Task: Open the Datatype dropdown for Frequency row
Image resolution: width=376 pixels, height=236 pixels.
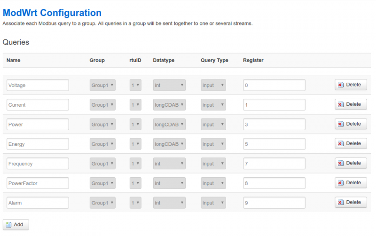Action: 169,164
